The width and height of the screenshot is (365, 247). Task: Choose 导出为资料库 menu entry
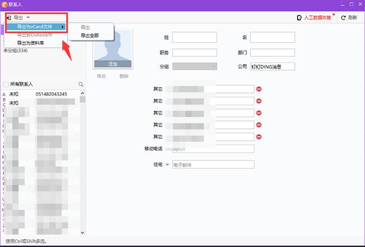coord(30,43)
